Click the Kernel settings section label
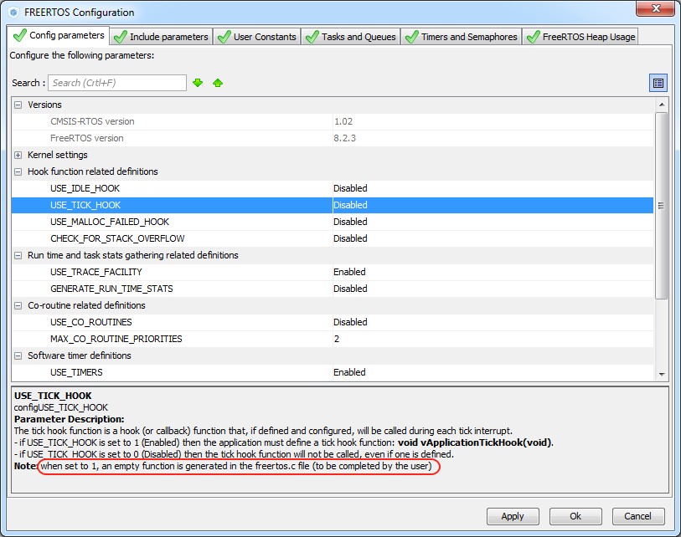The width and height of the screenshot is (681, 537). tap(57, 156)
